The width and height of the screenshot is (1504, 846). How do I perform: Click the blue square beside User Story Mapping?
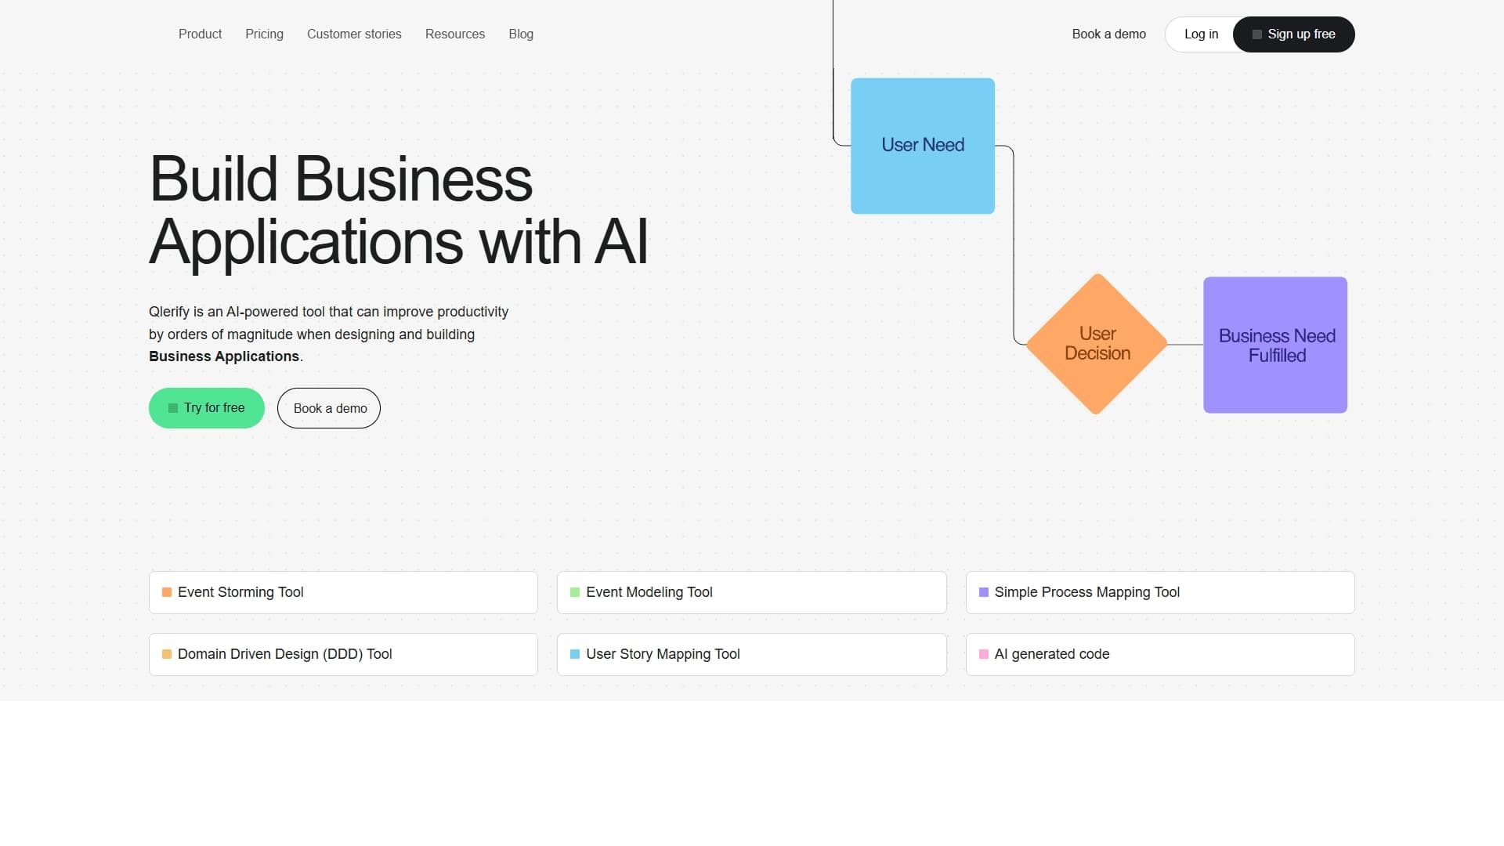[575, 654]
